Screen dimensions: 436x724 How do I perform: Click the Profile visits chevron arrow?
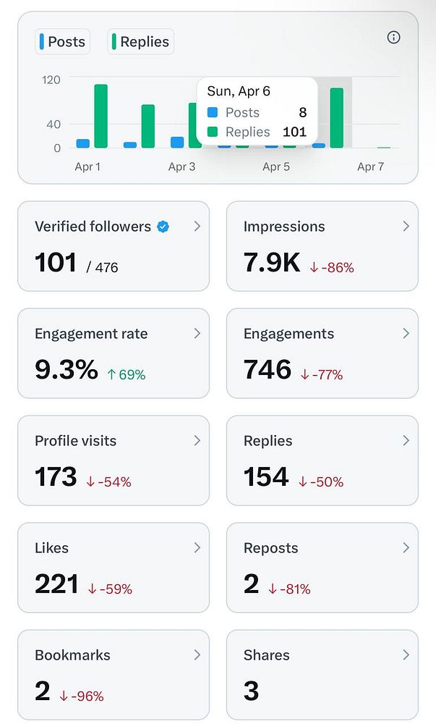197,440
